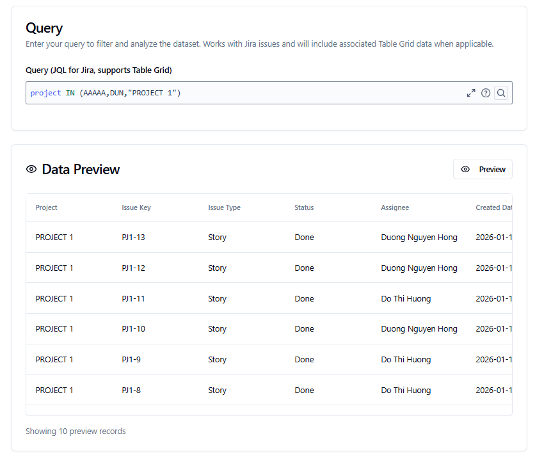Click the Assignee column header
This screenshot has height=459, width=535.
tap(395, 207)
